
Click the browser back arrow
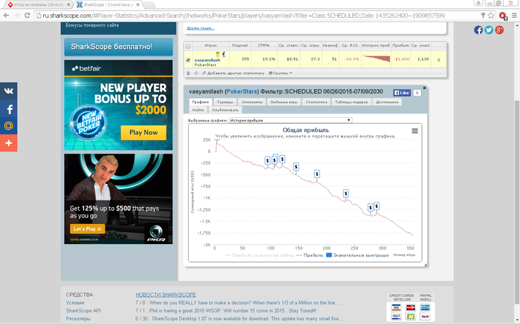tap(6, 16)
